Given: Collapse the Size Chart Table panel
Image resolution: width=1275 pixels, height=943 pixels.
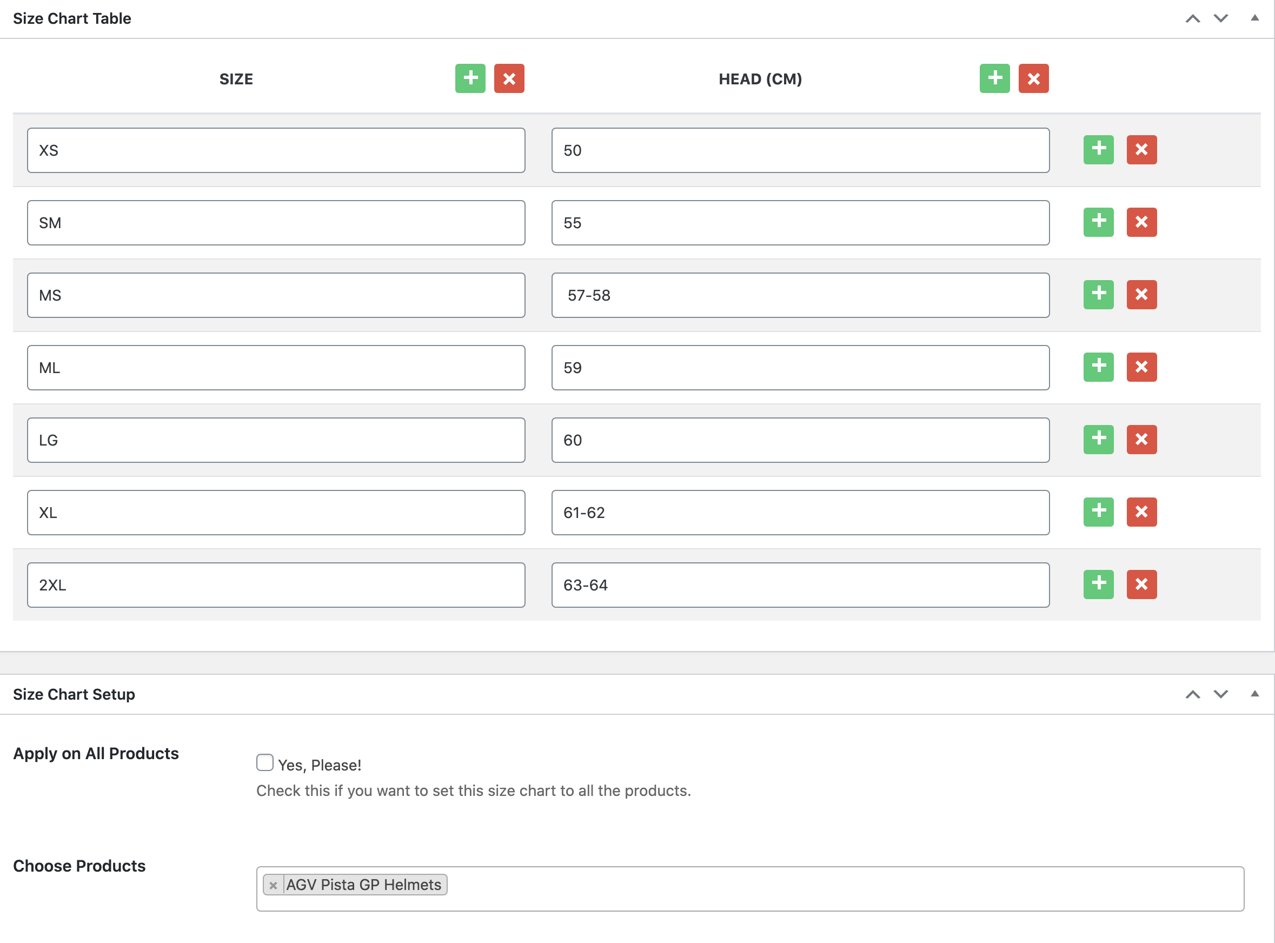Looking at the screenshot, I should coord(1254,18).
